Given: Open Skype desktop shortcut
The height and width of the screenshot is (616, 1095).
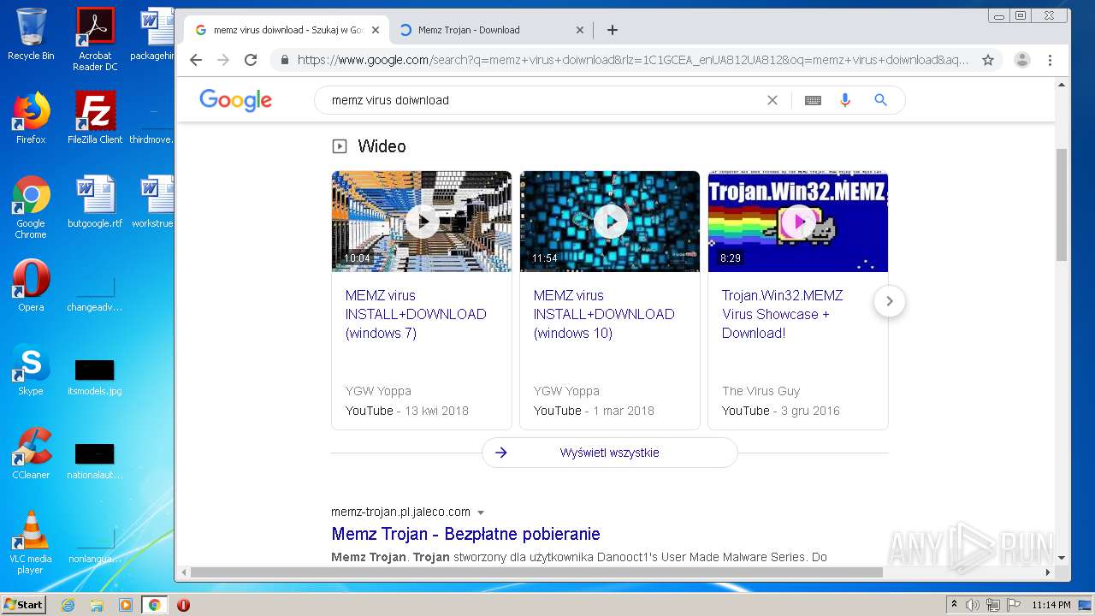Looking at the screenshot, I should tap(31, 370).
